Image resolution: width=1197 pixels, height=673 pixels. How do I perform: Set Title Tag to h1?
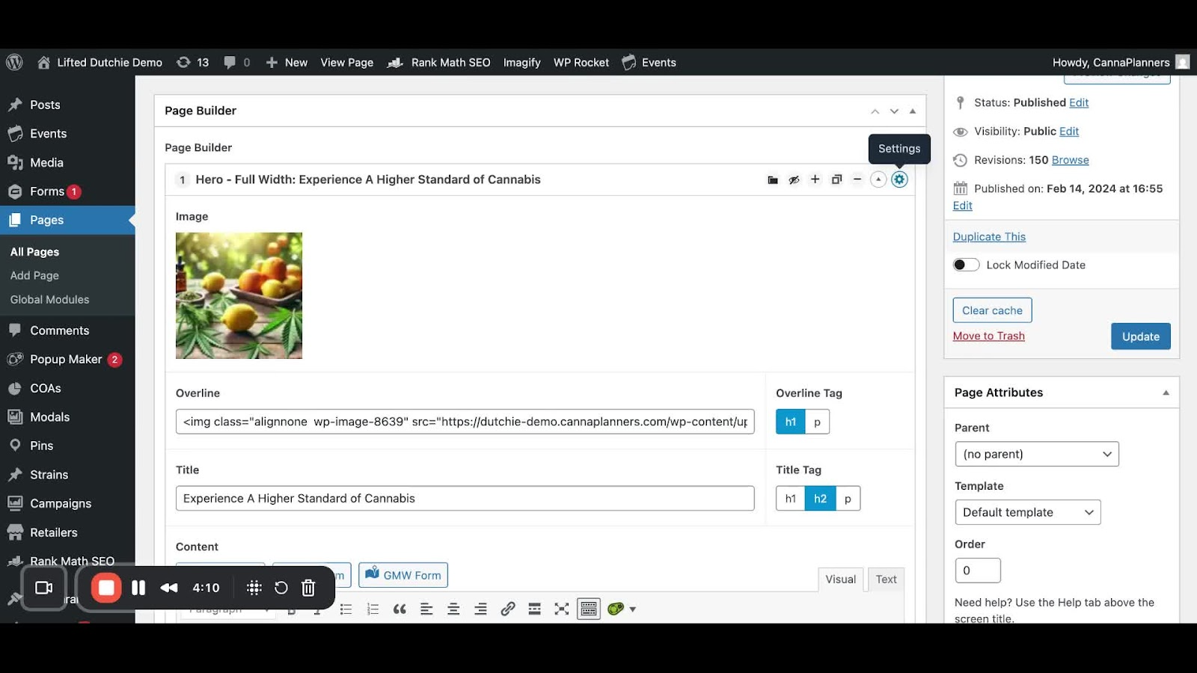(x=791, y=499)
